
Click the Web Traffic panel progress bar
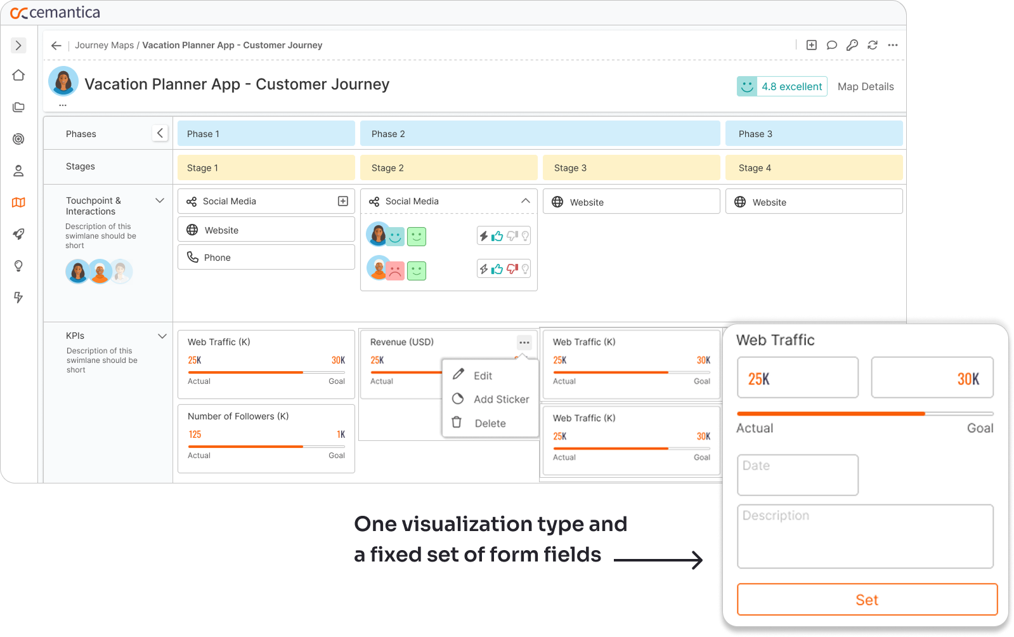pyautogui.click(x=865, y=414)
